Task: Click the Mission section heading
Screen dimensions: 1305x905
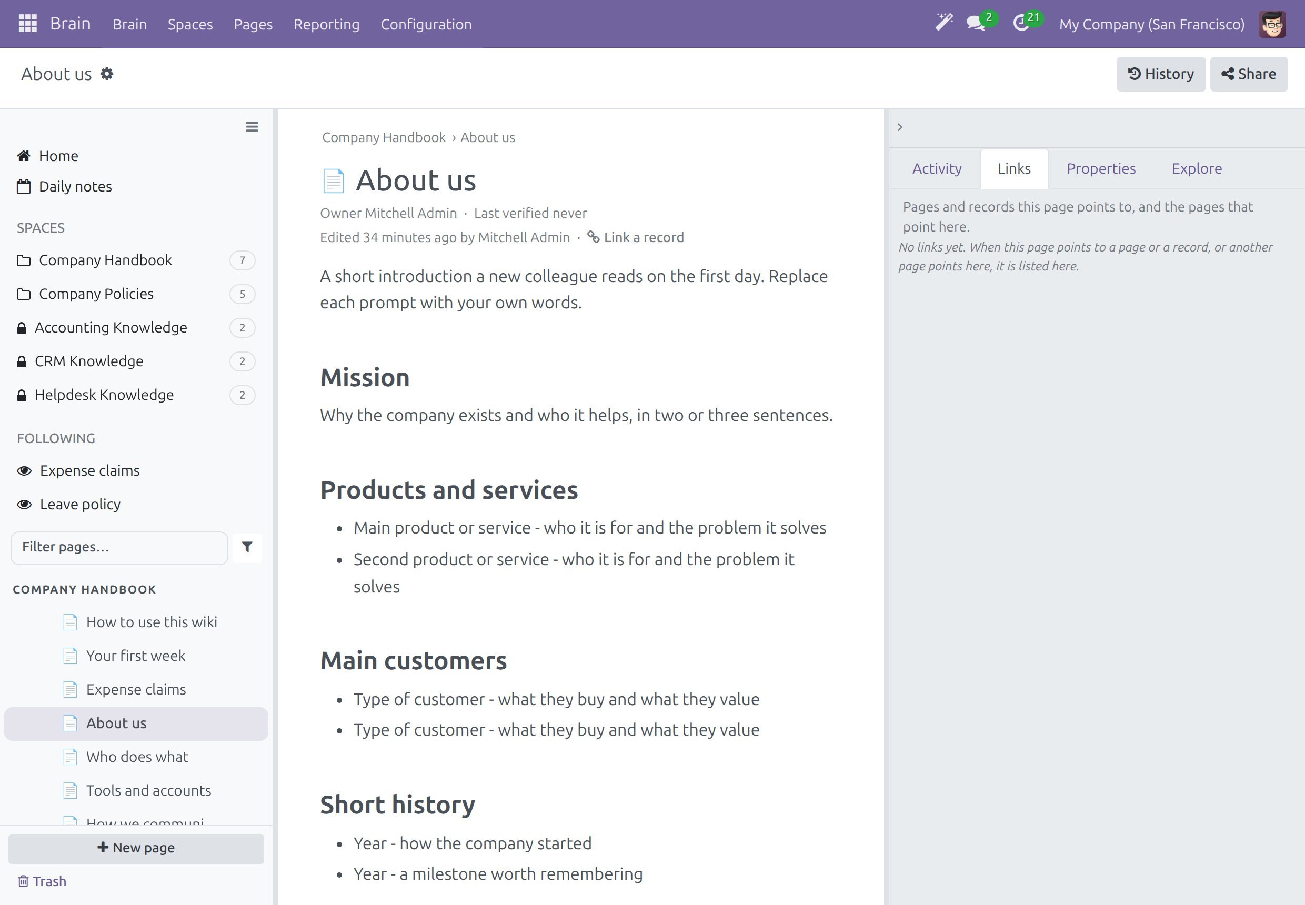Action: click(365, 378)
